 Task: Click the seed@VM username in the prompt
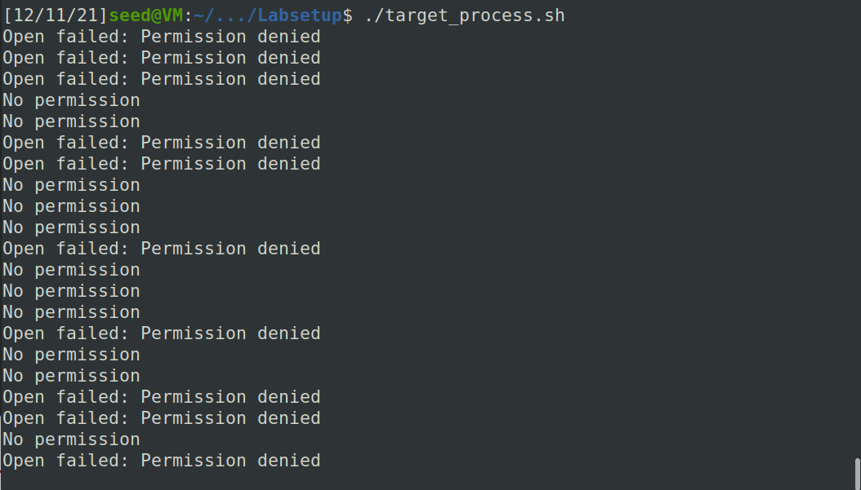coord(146,15)
